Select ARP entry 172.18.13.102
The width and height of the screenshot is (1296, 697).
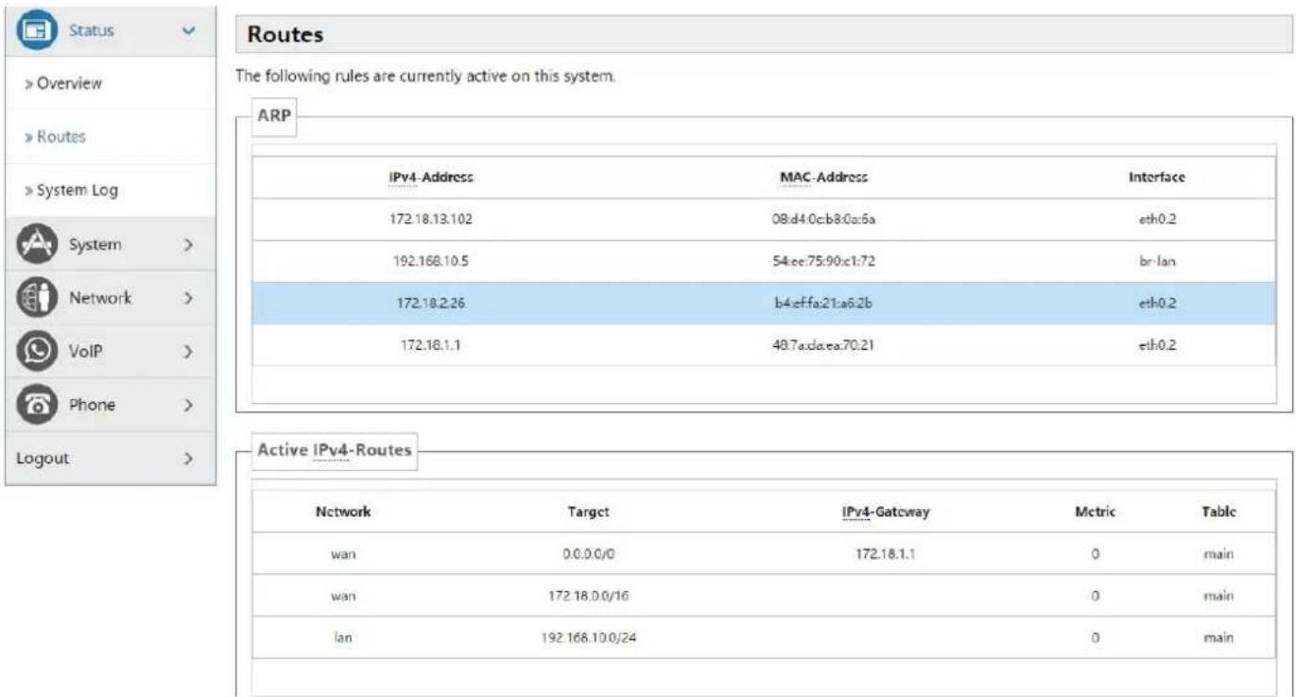click(x=431, y=219)
